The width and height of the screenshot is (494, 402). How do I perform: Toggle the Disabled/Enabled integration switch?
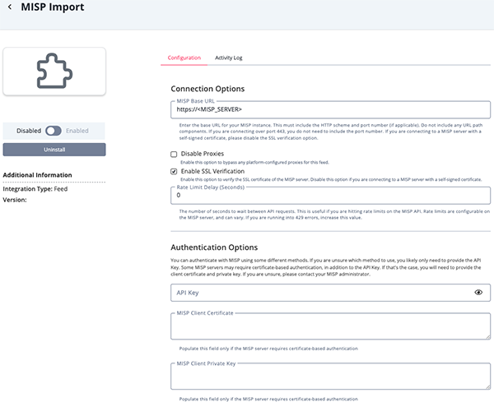tap(54, 131)
